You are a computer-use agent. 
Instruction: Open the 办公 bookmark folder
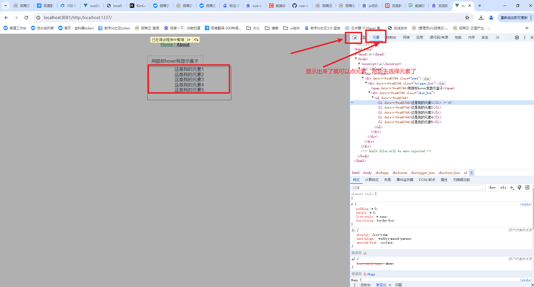click(253, 28)
